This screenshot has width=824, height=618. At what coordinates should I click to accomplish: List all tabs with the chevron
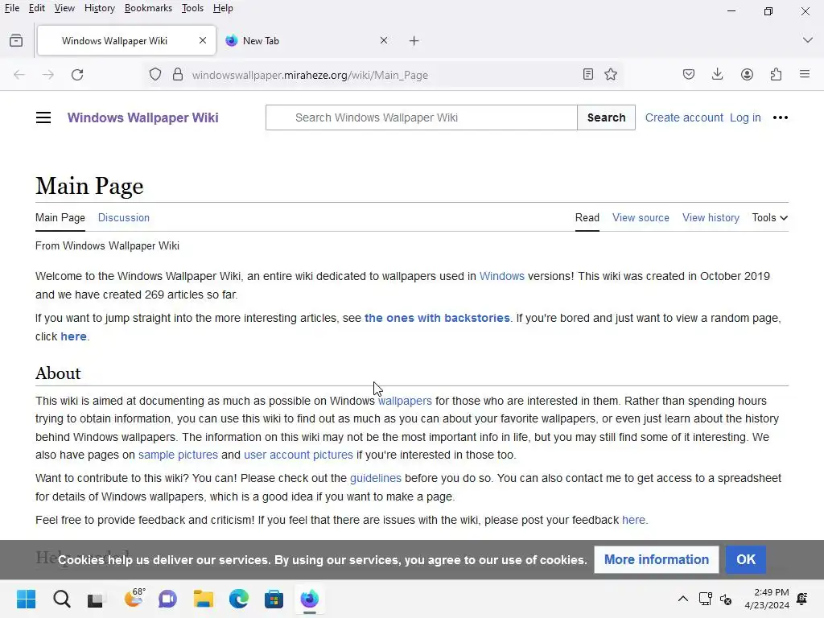click(808, 40)
